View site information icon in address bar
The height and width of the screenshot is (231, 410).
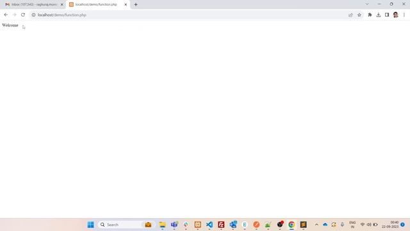(x=33, y=15)
